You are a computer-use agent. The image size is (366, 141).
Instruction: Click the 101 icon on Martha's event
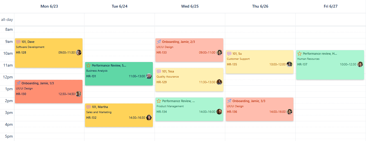88,107
